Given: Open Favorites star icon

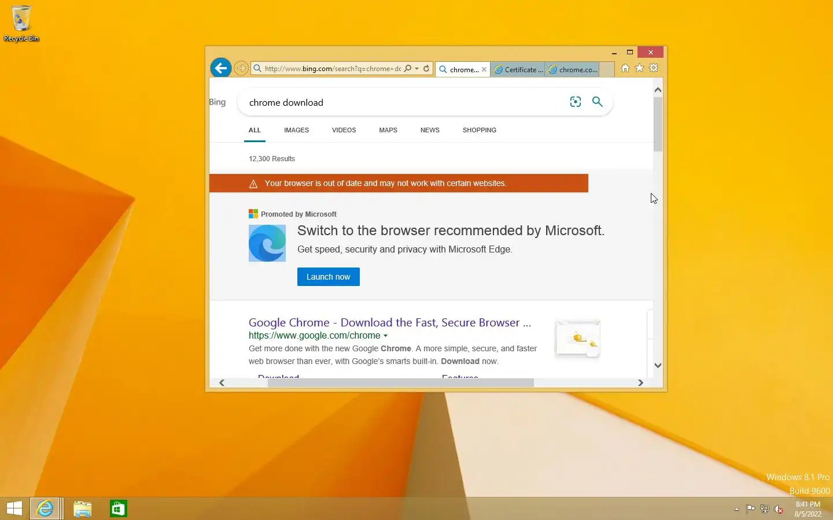Looking at the screenshot, I should pyautogui.click(x=639, y=68).
